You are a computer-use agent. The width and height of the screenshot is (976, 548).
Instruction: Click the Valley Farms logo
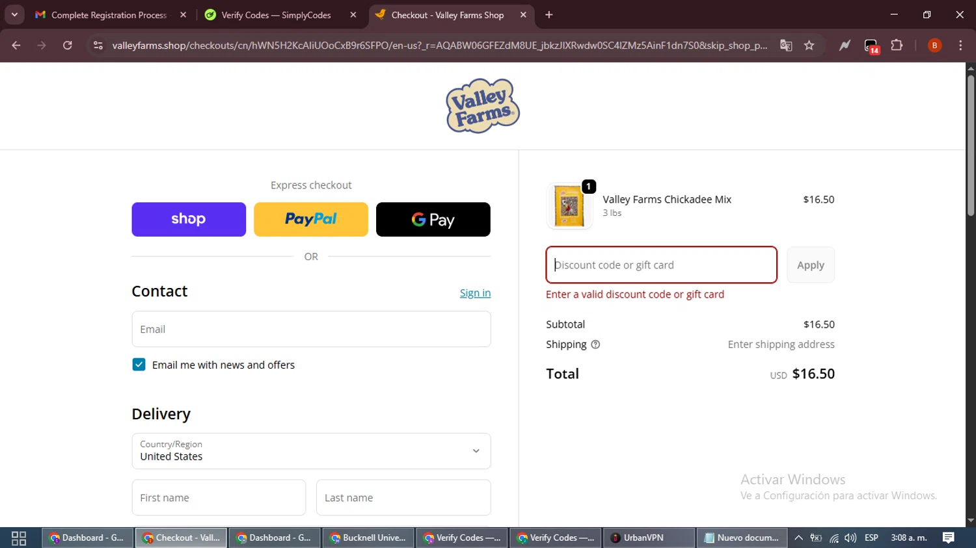[x=483, y=106]
